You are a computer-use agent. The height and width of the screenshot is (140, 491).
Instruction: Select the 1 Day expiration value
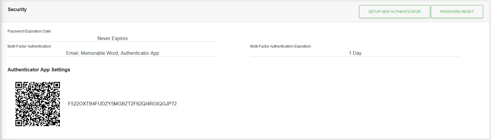coord(355,53)
